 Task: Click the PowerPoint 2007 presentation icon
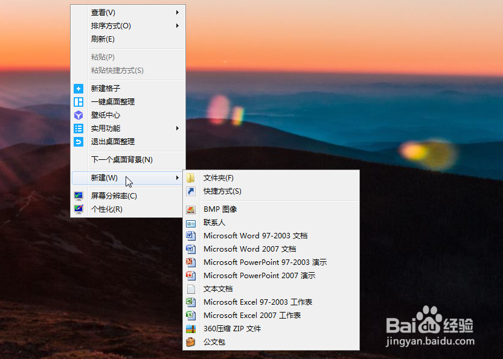point(191,276)
